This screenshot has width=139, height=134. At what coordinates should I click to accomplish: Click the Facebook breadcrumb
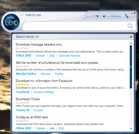tap(23, 92)
